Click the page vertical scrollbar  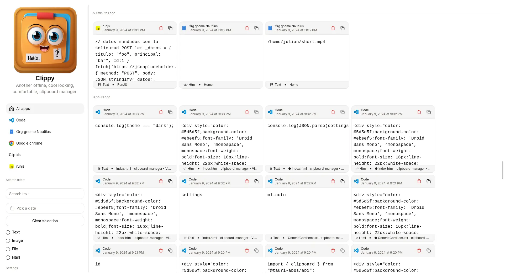(x=503, y=170)
